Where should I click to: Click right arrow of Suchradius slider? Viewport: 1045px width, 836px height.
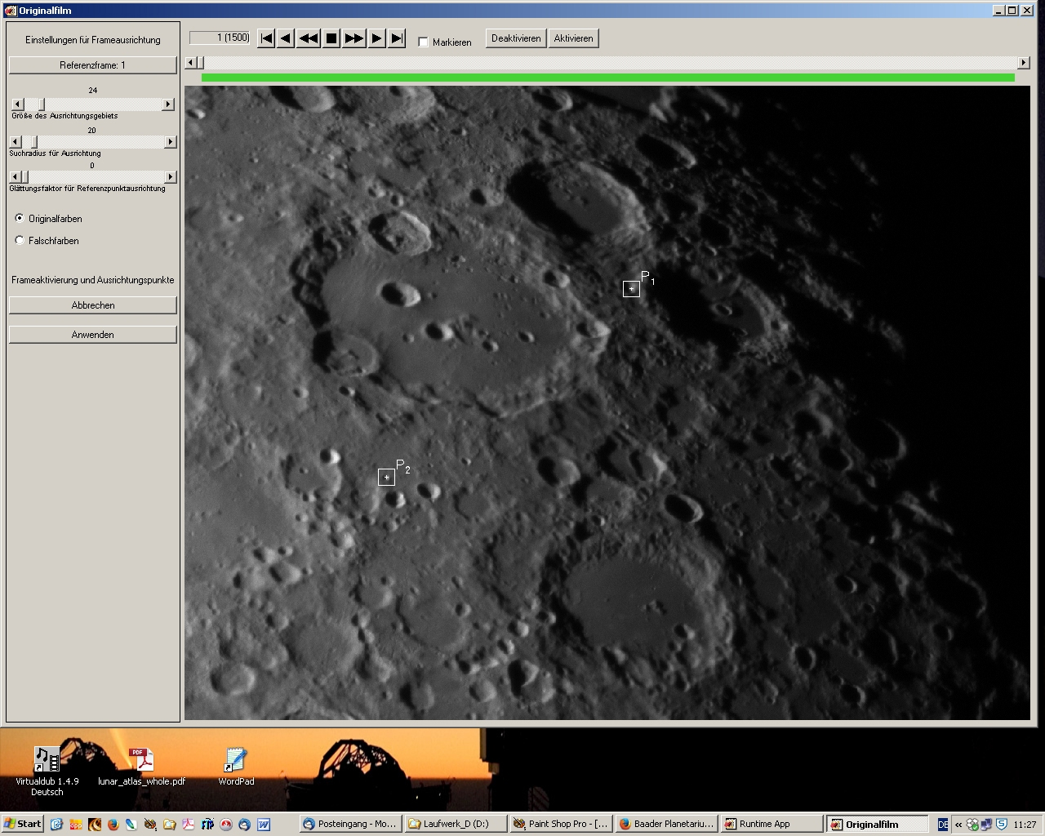170,142
